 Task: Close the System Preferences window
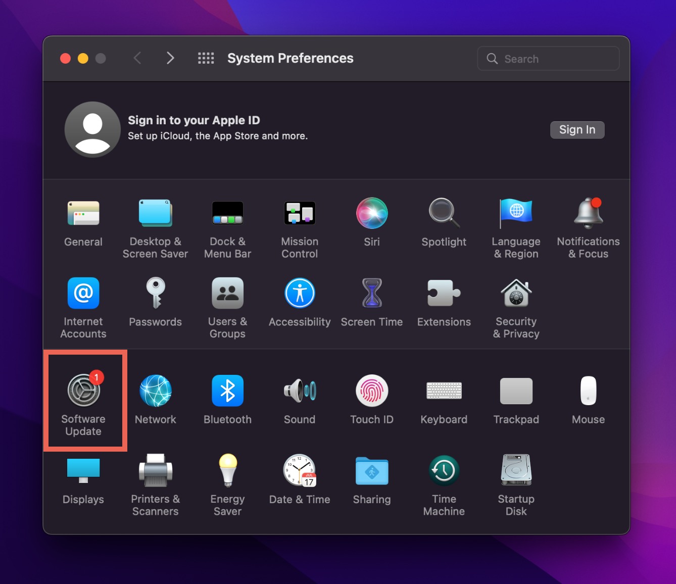pos(65,58)
